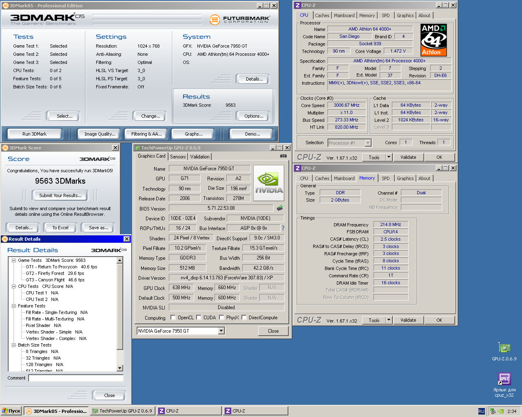Open SPD tab in the lower CPU-Z window
The width and height of the screenshot is (522, 417).
pyautogui.click(x=386, y=178)
